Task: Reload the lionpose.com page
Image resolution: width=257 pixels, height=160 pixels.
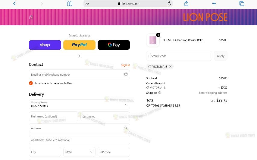Action: click(x=169, y=3)
